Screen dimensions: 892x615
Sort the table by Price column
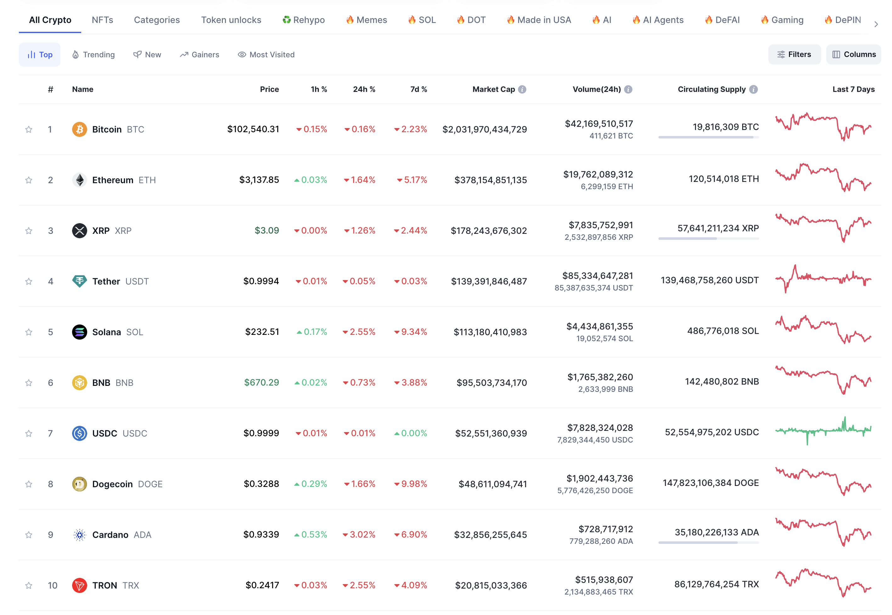pos(269,89)
